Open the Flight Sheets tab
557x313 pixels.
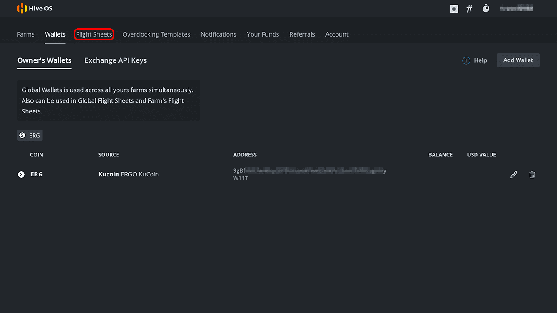[94, 34]
